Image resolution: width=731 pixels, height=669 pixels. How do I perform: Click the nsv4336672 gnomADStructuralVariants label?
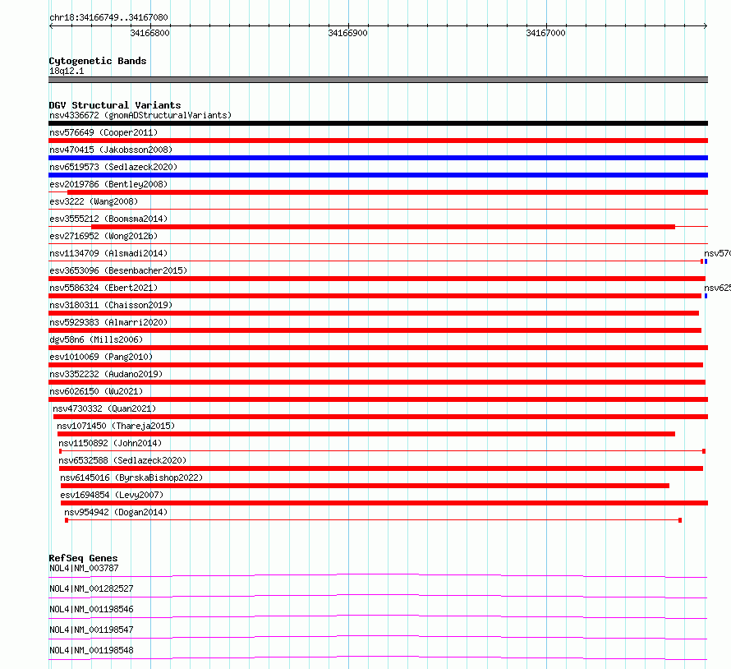click(x=140, y=115)
